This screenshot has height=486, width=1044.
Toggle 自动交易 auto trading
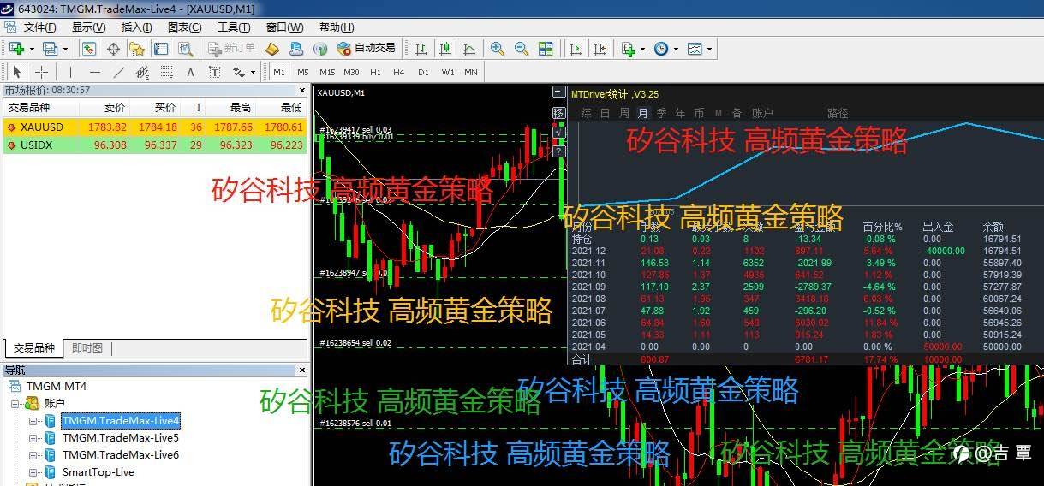click(367, 49)
